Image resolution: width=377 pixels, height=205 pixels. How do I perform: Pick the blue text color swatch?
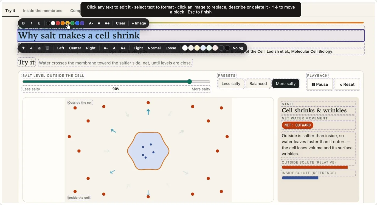pos(77,23)
